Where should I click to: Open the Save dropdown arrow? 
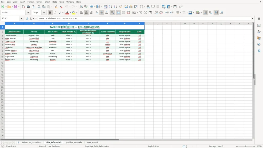pyautogui.click(x=19, y=7)
